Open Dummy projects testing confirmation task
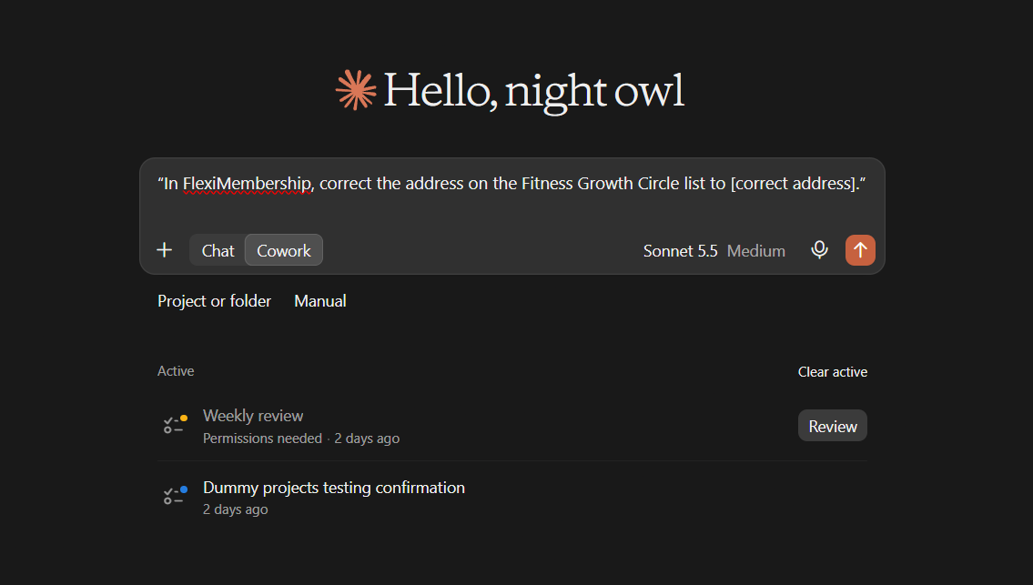The image size is (1033, 585). 334,488
